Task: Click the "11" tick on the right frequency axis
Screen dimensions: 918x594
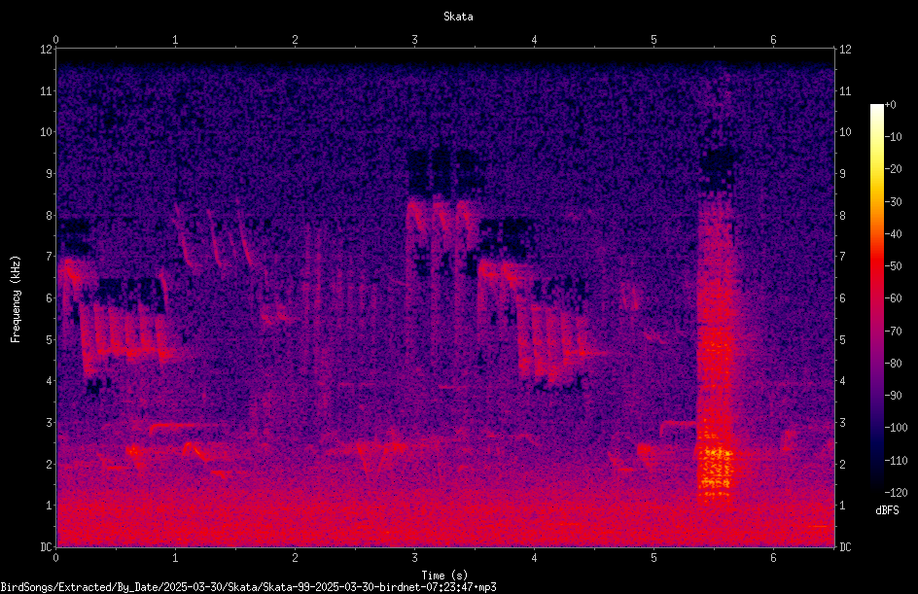Action: click(845, 91)
